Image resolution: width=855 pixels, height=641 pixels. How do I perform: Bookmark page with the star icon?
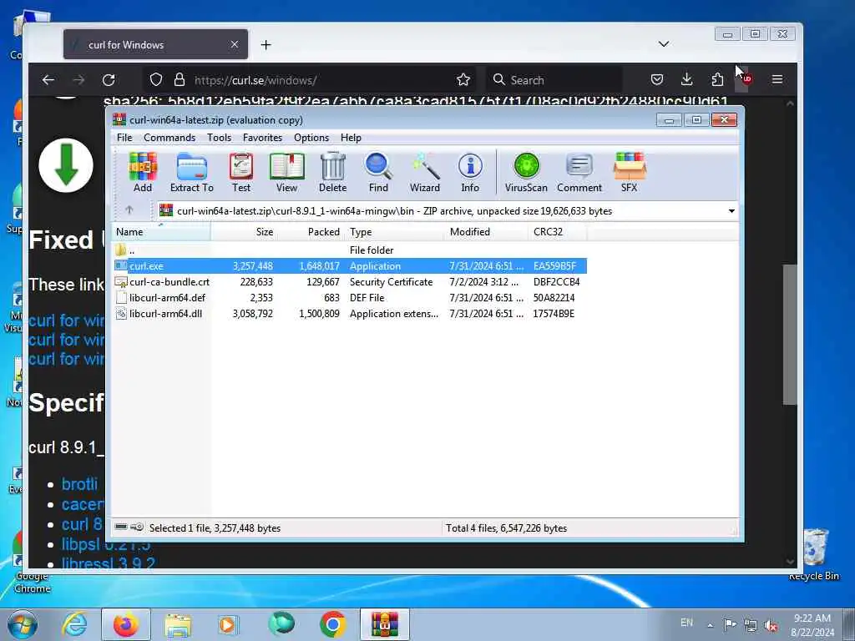coord(463,79)
